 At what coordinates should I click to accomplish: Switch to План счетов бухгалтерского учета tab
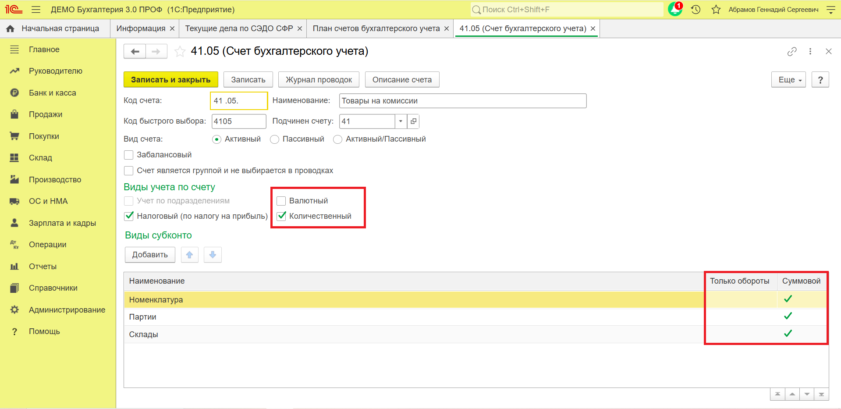pos(376,28)
